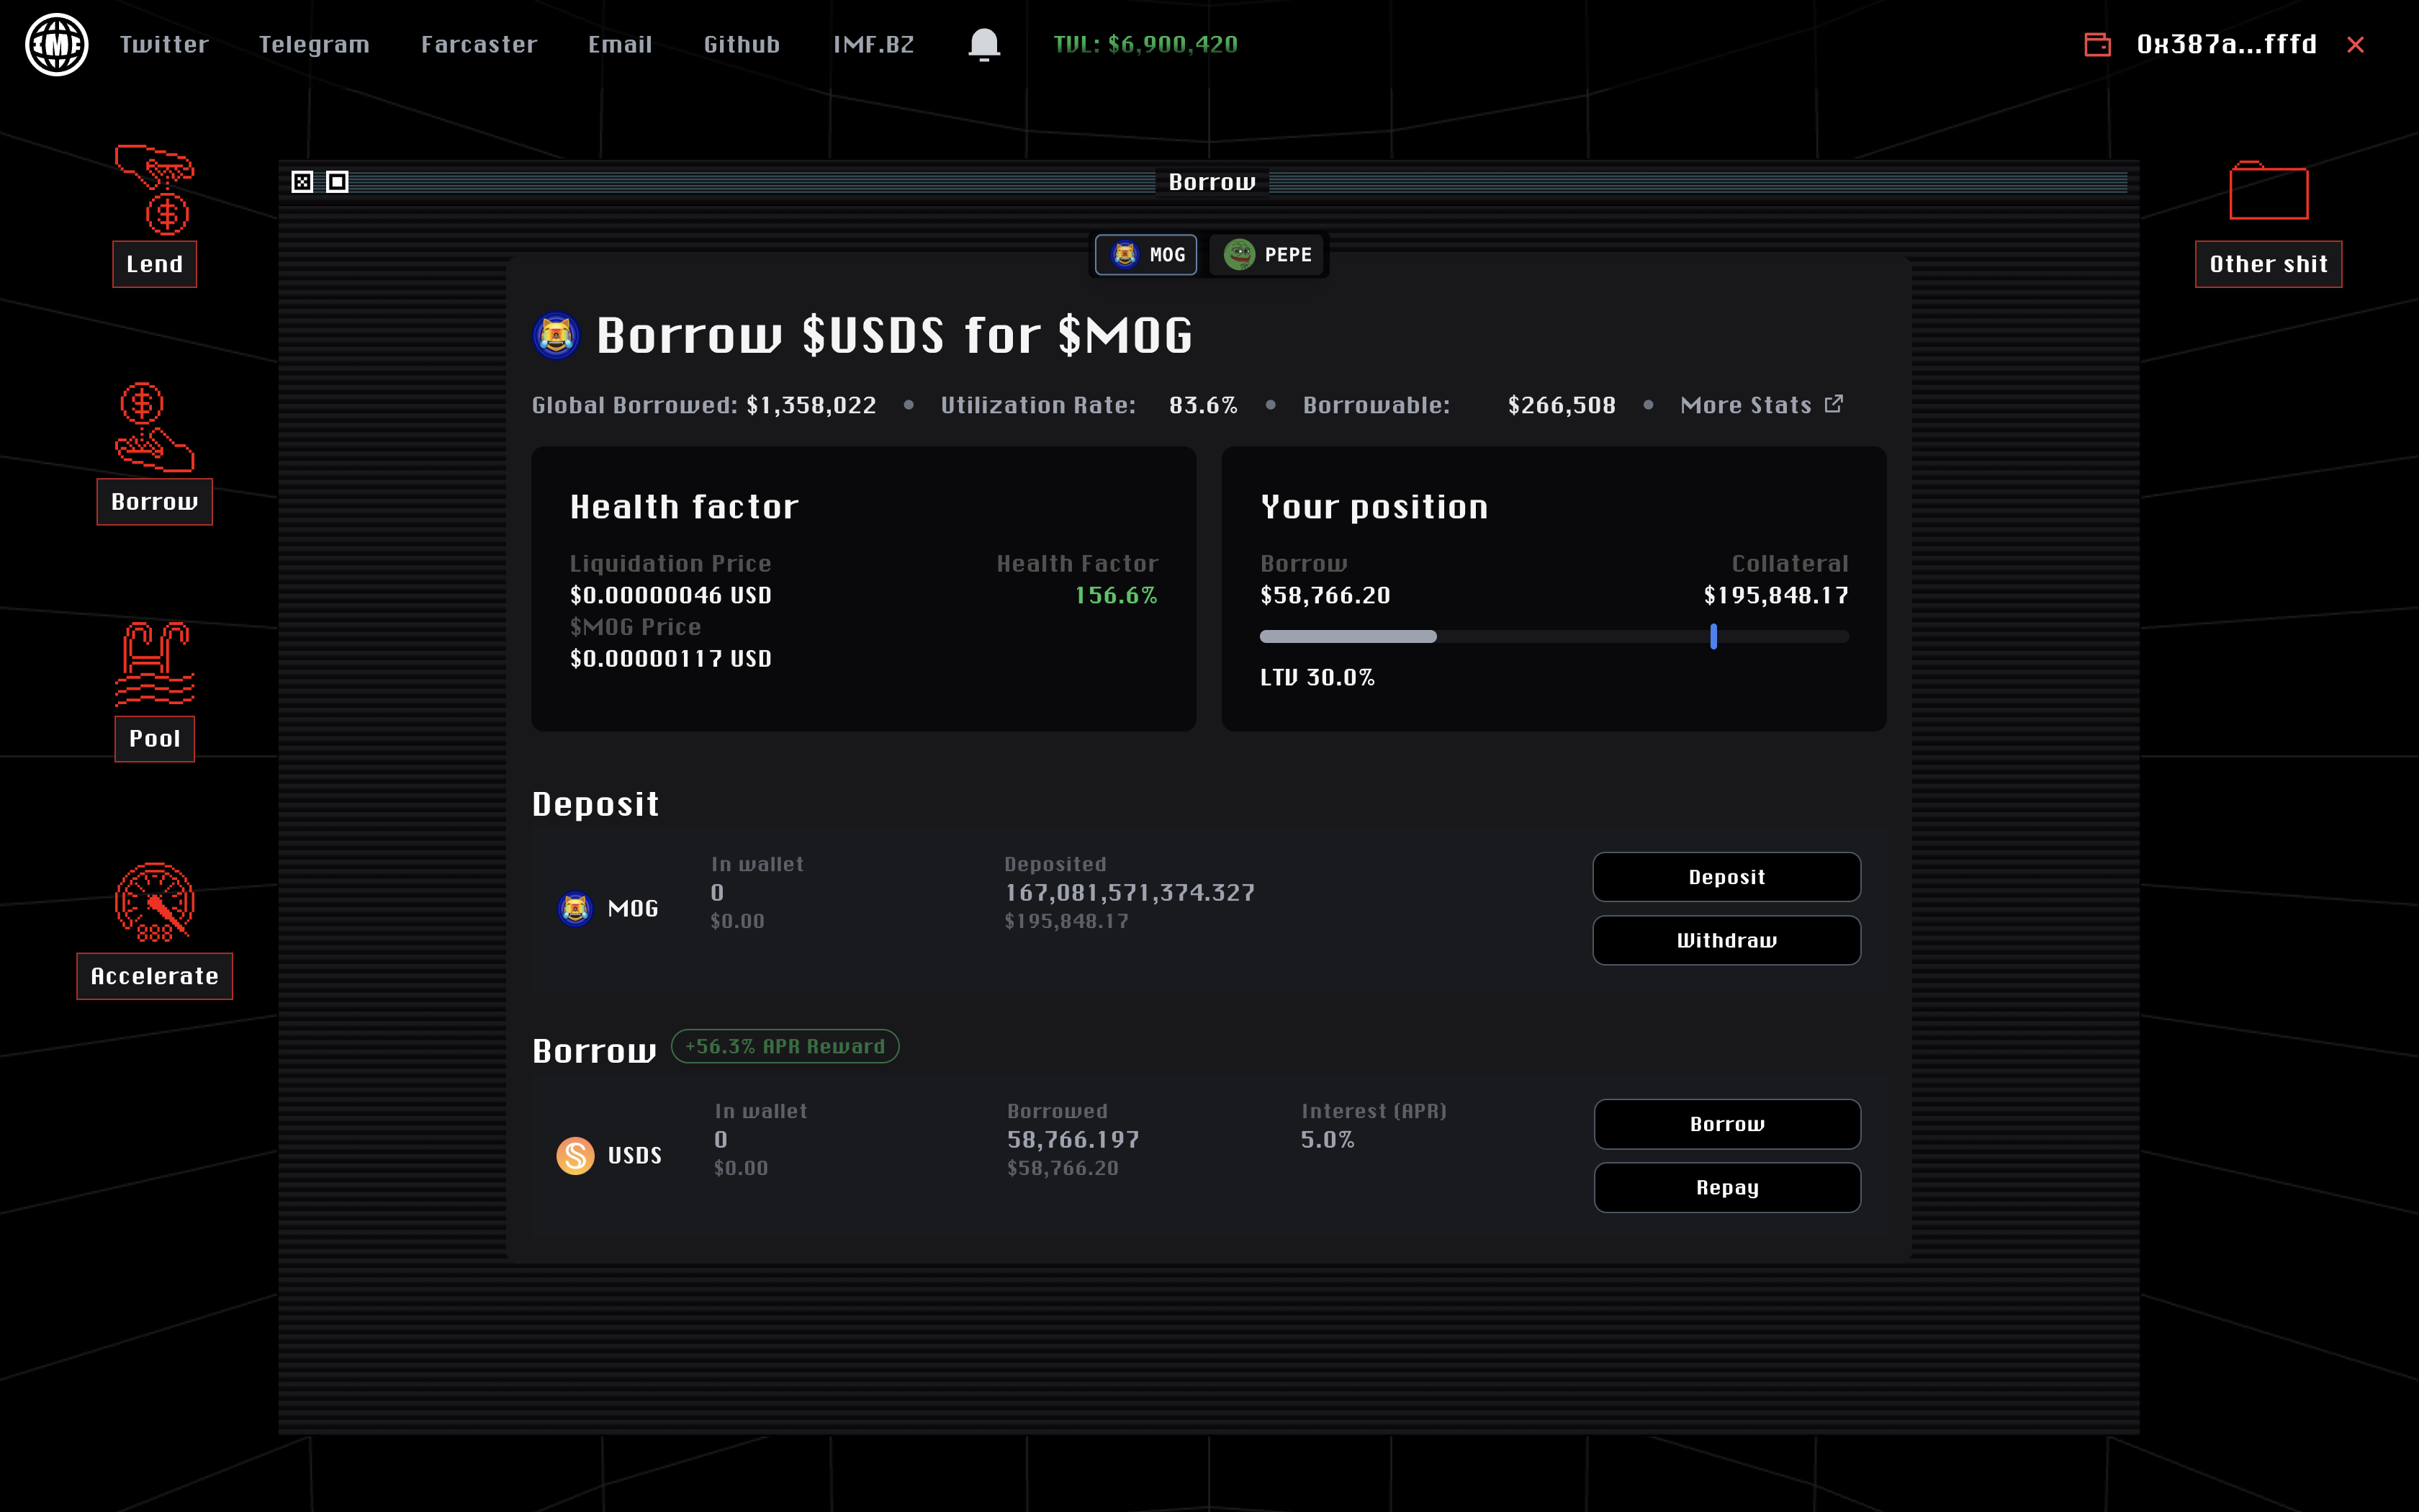2419x1512 pixels.
Task: Click the Pool label button
Action: [155, 739]
